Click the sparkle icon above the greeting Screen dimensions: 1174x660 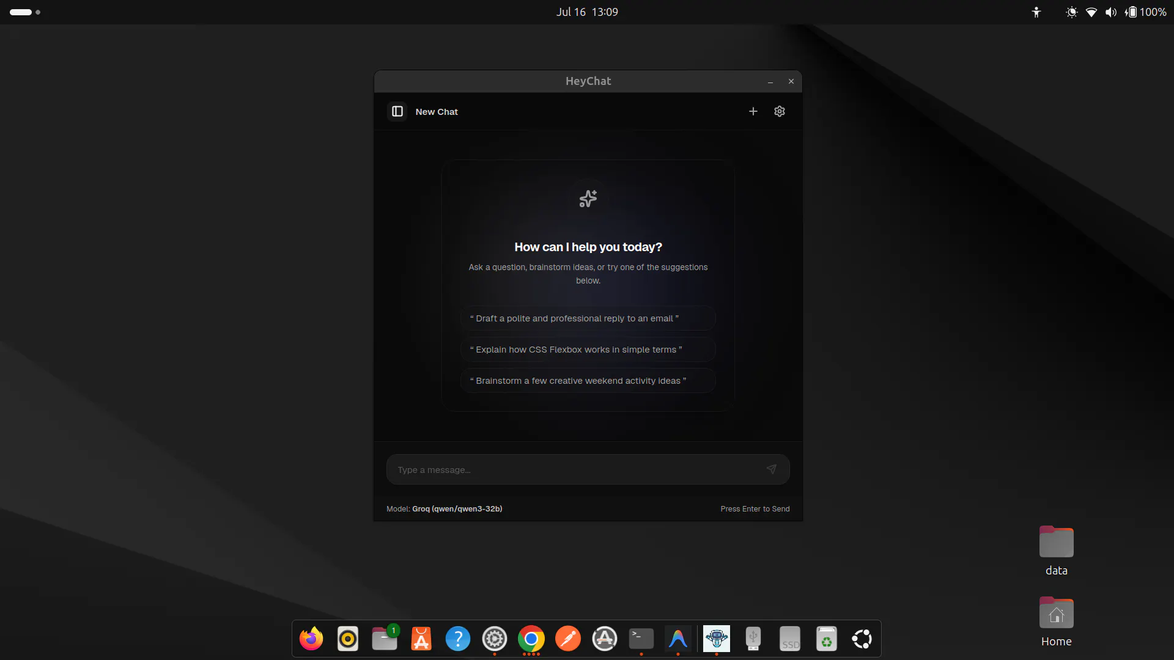click(x=588, y=199)
